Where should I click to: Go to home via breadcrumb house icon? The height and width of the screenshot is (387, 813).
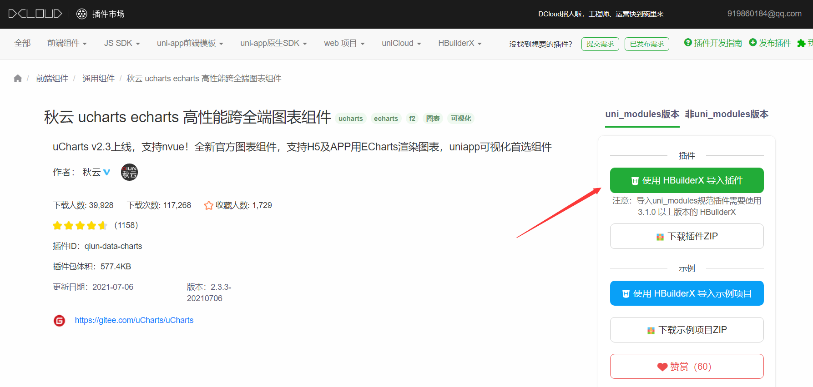click(18, 78)
